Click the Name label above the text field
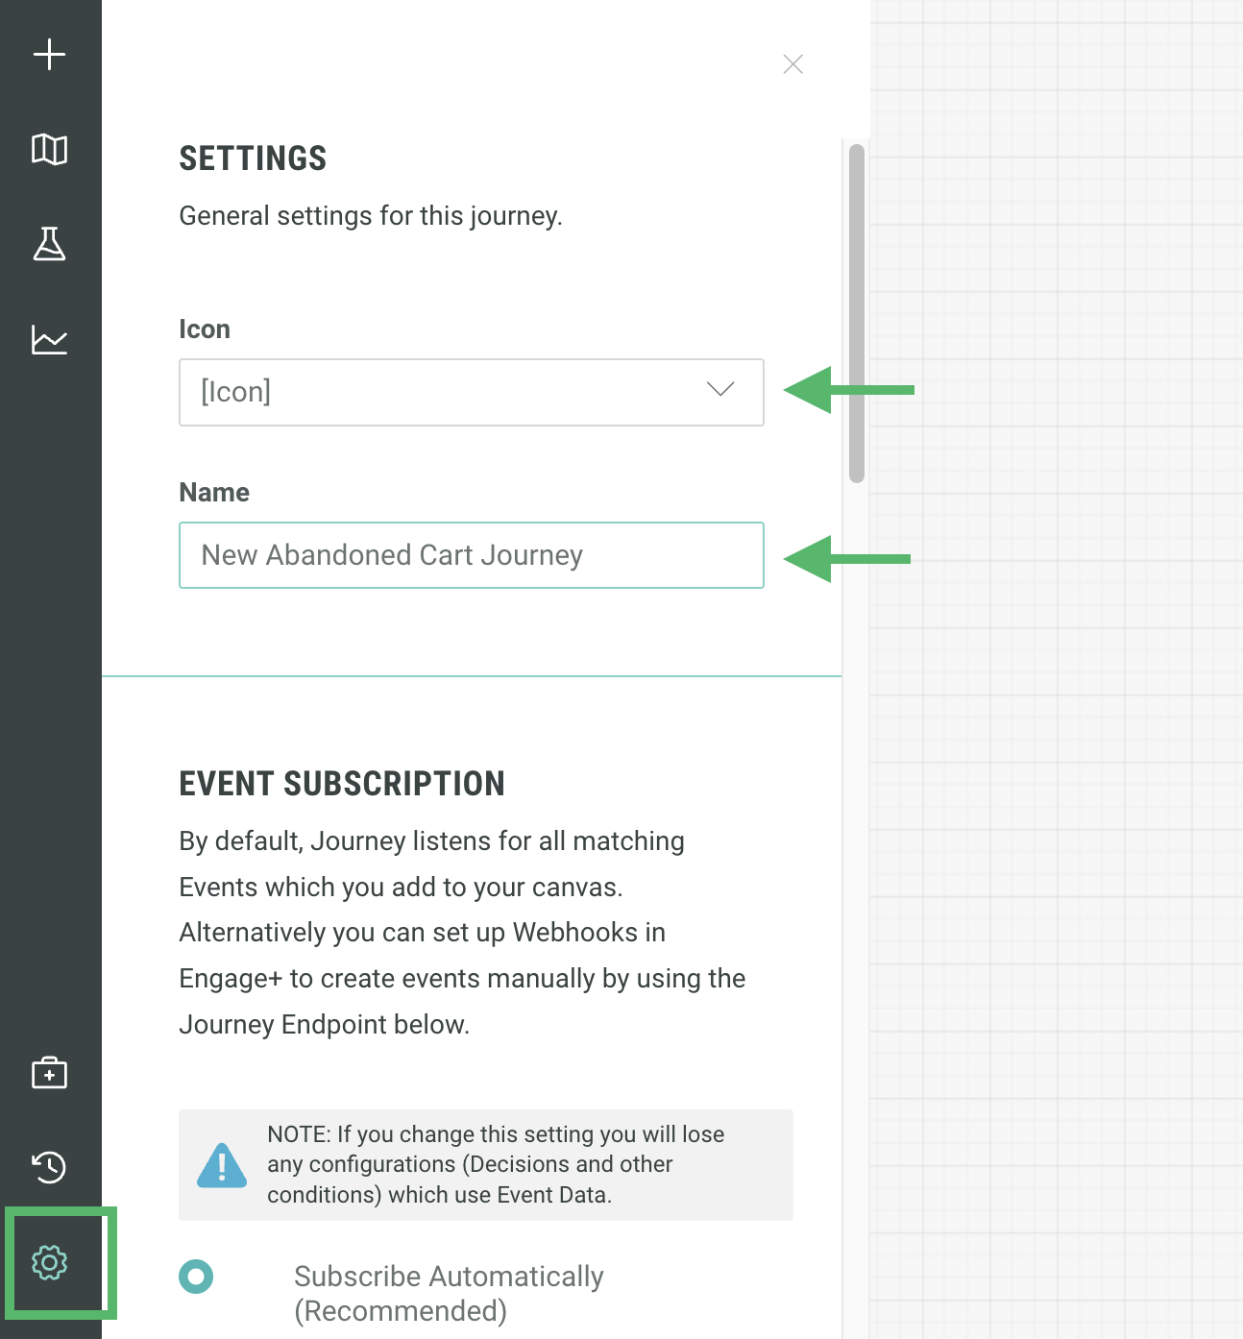This screenshot has height=1339, width=1243. point(214,493)
